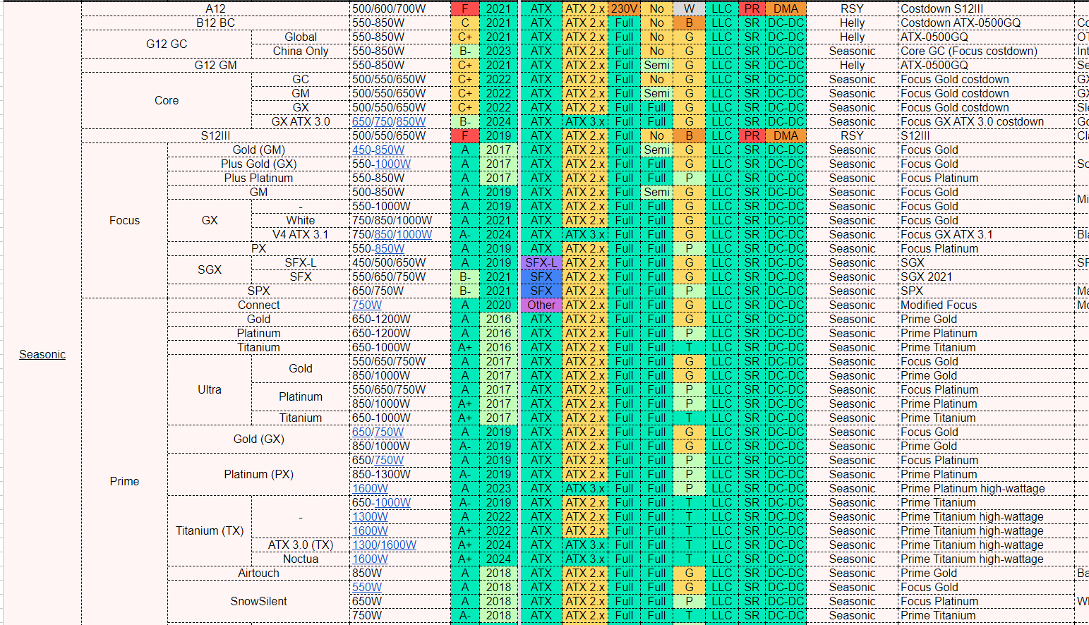1089x625 pixels.
Task: Select the Prime series cell
Action: pos(124,481)
